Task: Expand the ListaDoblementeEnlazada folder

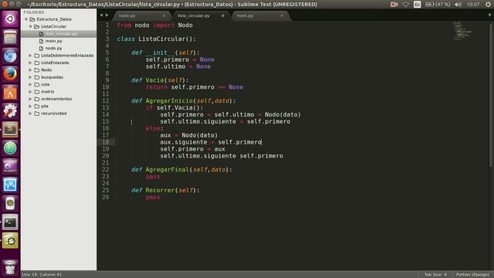Action: (x=31, y=56)
